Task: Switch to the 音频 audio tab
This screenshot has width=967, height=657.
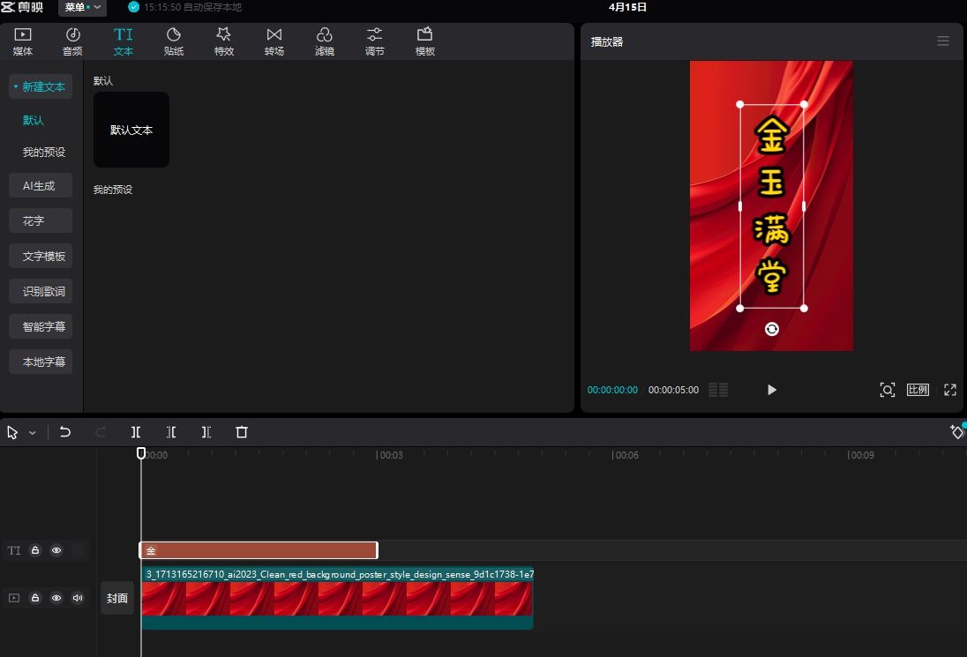Action: [x=72, y=41]
